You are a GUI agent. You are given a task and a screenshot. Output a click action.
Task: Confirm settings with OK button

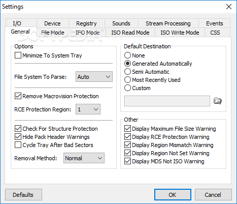[x=173, y=195]
